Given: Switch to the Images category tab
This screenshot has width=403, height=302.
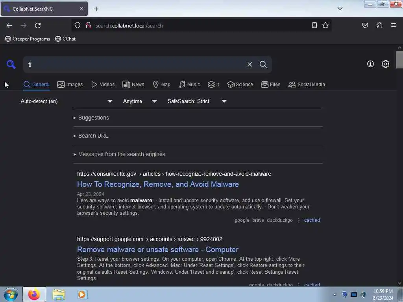Looking at the screenshot, I should pos(70,85).
